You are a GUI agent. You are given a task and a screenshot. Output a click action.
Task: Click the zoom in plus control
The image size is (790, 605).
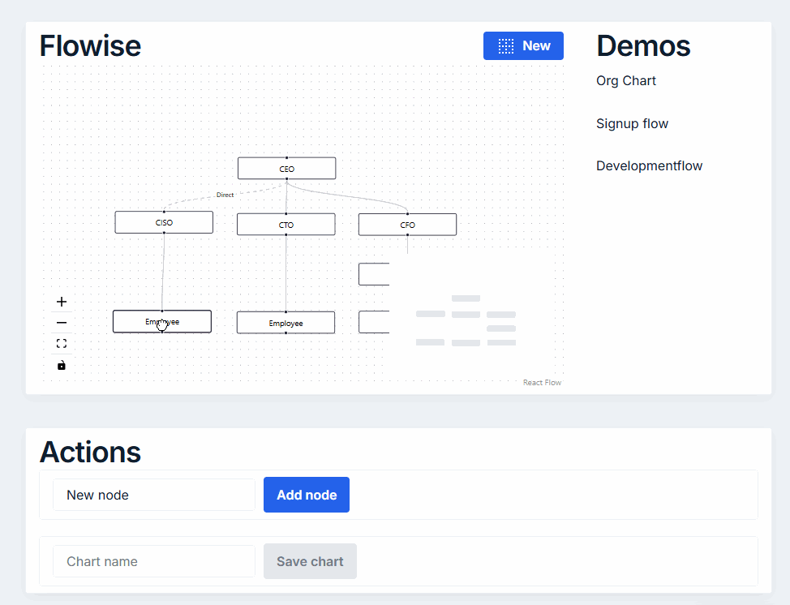tap(62, 302)
